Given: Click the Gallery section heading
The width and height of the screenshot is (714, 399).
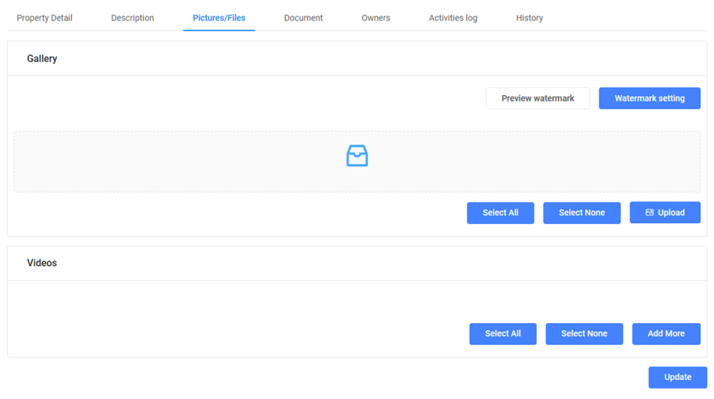Looking at the screenshot, I should point(42,58).
